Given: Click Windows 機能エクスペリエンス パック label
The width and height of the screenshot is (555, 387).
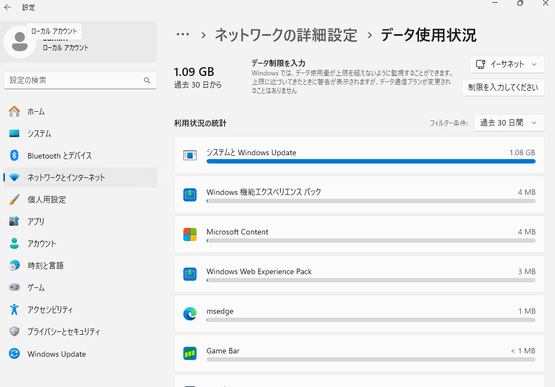Looking at the screenshot, I should 264,192.
